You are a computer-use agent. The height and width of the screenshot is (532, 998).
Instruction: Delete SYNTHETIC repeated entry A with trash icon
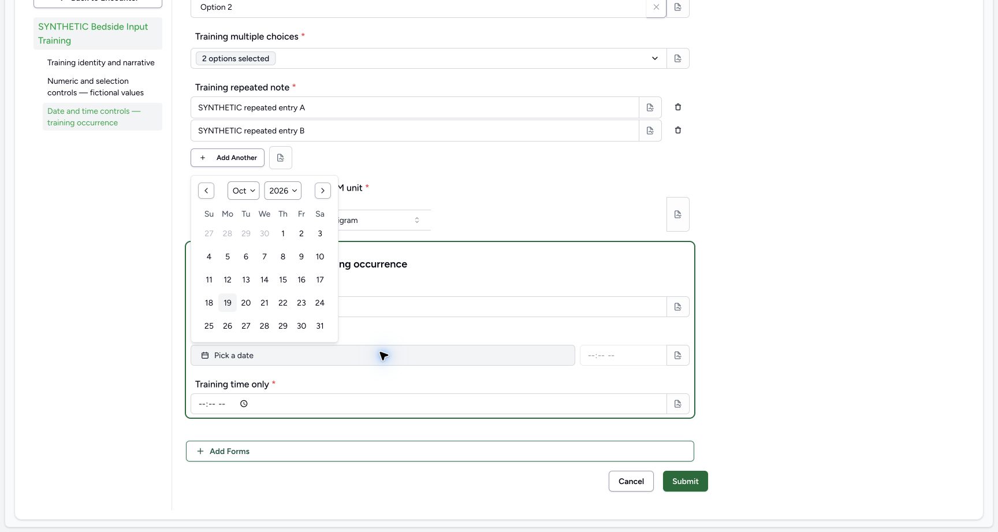click(678, 107)
